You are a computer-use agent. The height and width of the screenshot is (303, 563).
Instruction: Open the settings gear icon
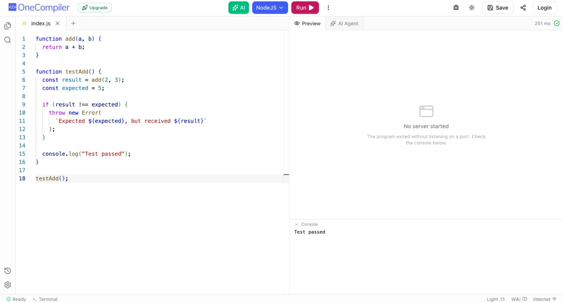click(8, 285)
